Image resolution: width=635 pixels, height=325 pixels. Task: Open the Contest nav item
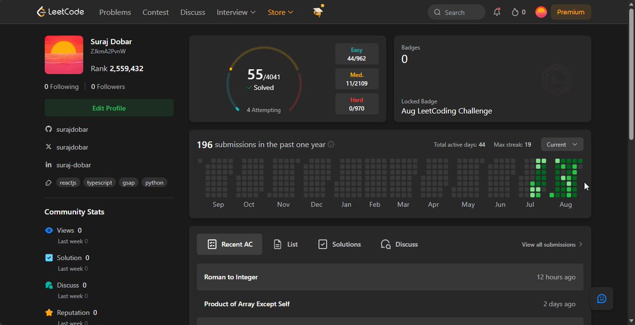pos(156,12)
